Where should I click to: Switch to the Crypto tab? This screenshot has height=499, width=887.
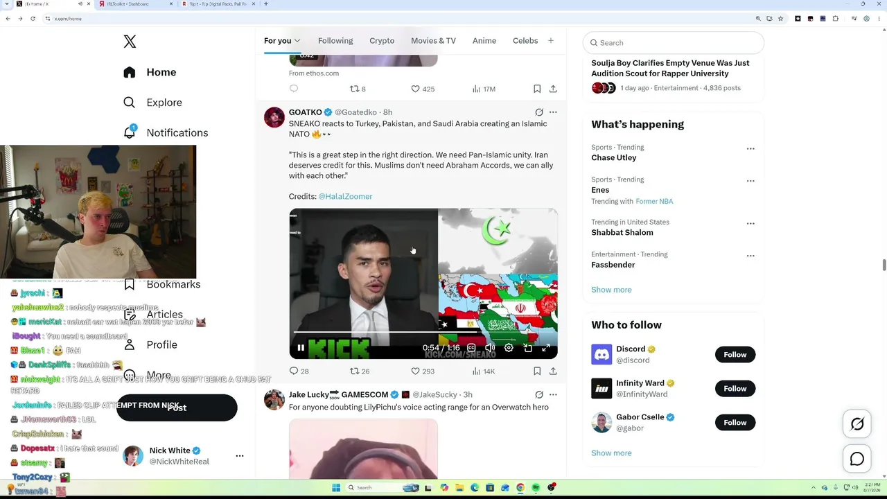tap(382, 41)
